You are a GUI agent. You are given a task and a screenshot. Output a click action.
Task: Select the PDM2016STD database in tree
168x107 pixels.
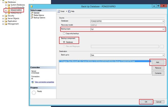pos(16,13)
